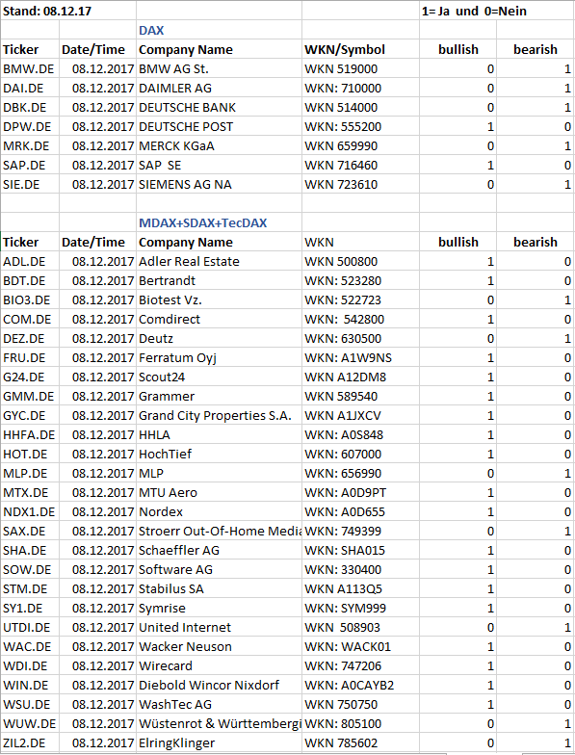This screenshot has width=575, height=755.
Task: Click the DEUTSCHE BANK company name cell
Action: tap(220, 108)
